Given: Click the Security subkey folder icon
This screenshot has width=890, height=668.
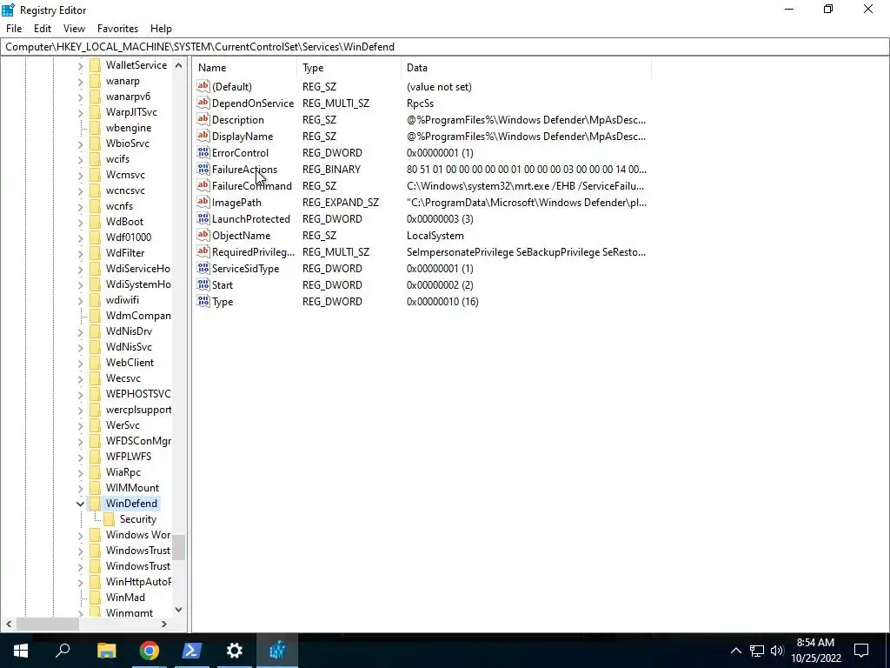Looking at the screenshot, I should 110,519.
